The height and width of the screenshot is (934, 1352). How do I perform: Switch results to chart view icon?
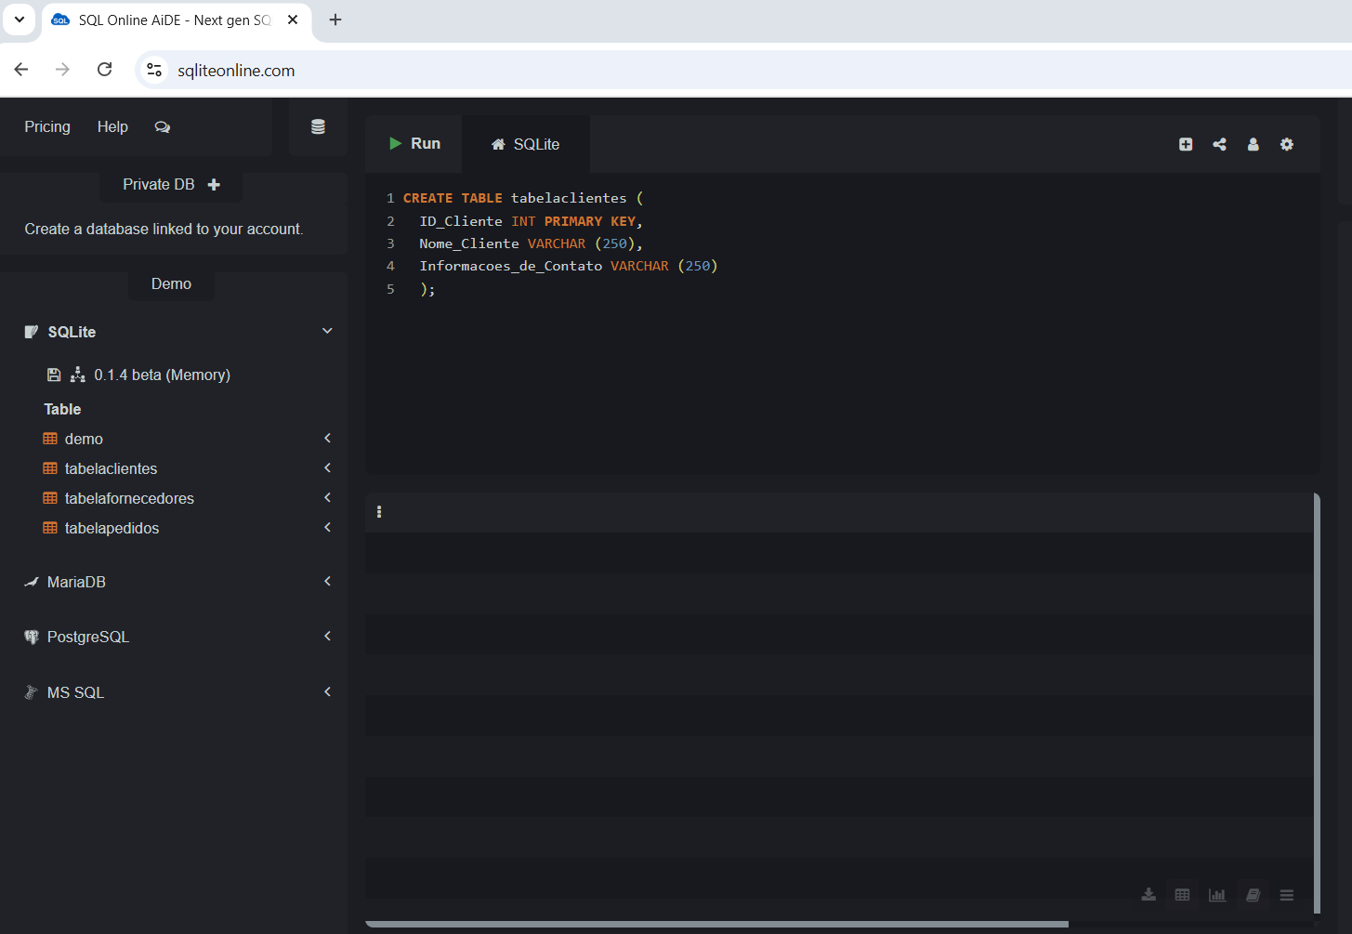click(1217, 895)
